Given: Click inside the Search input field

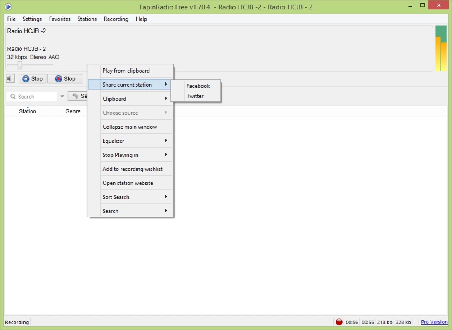Looking at the screenshot, I should tap(35, 97).
